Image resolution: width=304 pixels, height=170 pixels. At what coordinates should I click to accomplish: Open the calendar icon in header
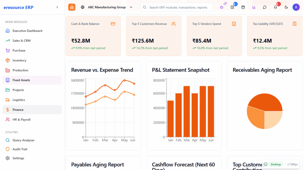tap(243, 7)
